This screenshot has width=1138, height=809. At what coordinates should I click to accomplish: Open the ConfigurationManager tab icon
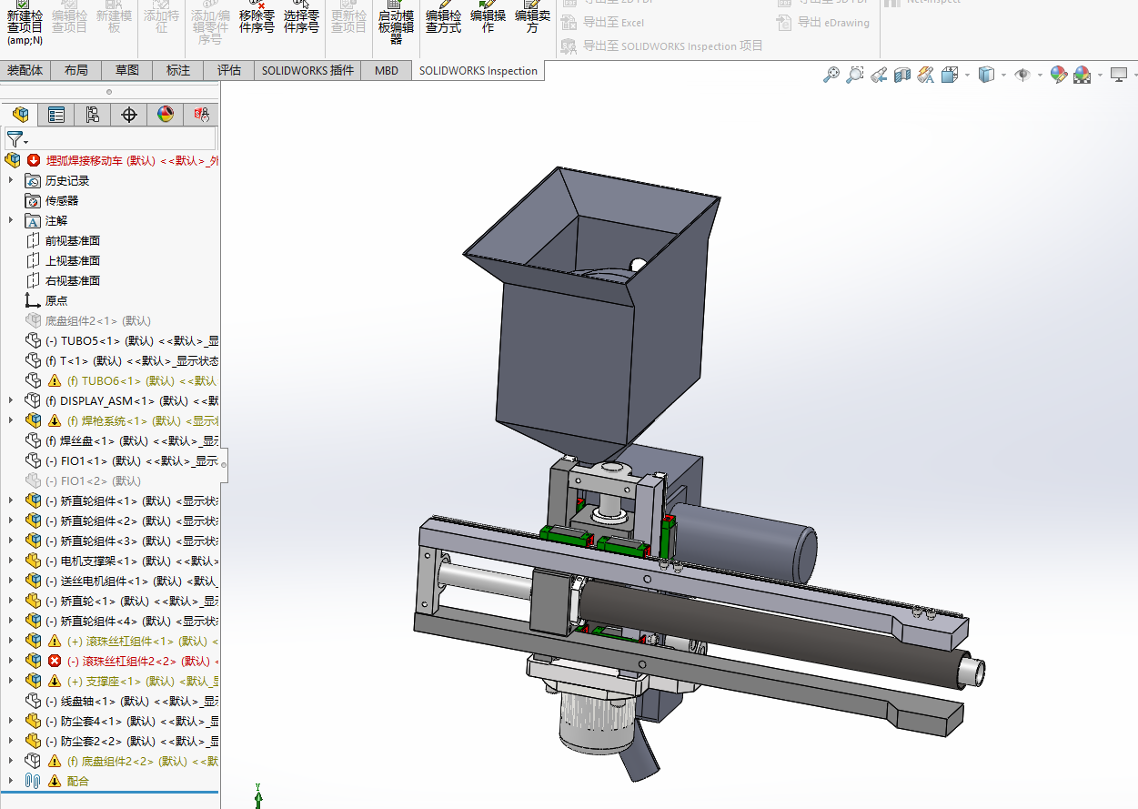click(93, 115)
